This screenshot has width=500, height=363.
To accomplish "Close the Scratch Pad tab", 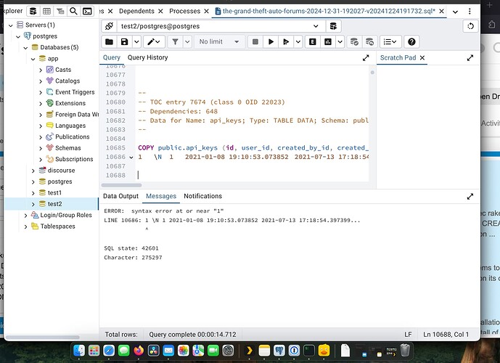I will [422, 58].
